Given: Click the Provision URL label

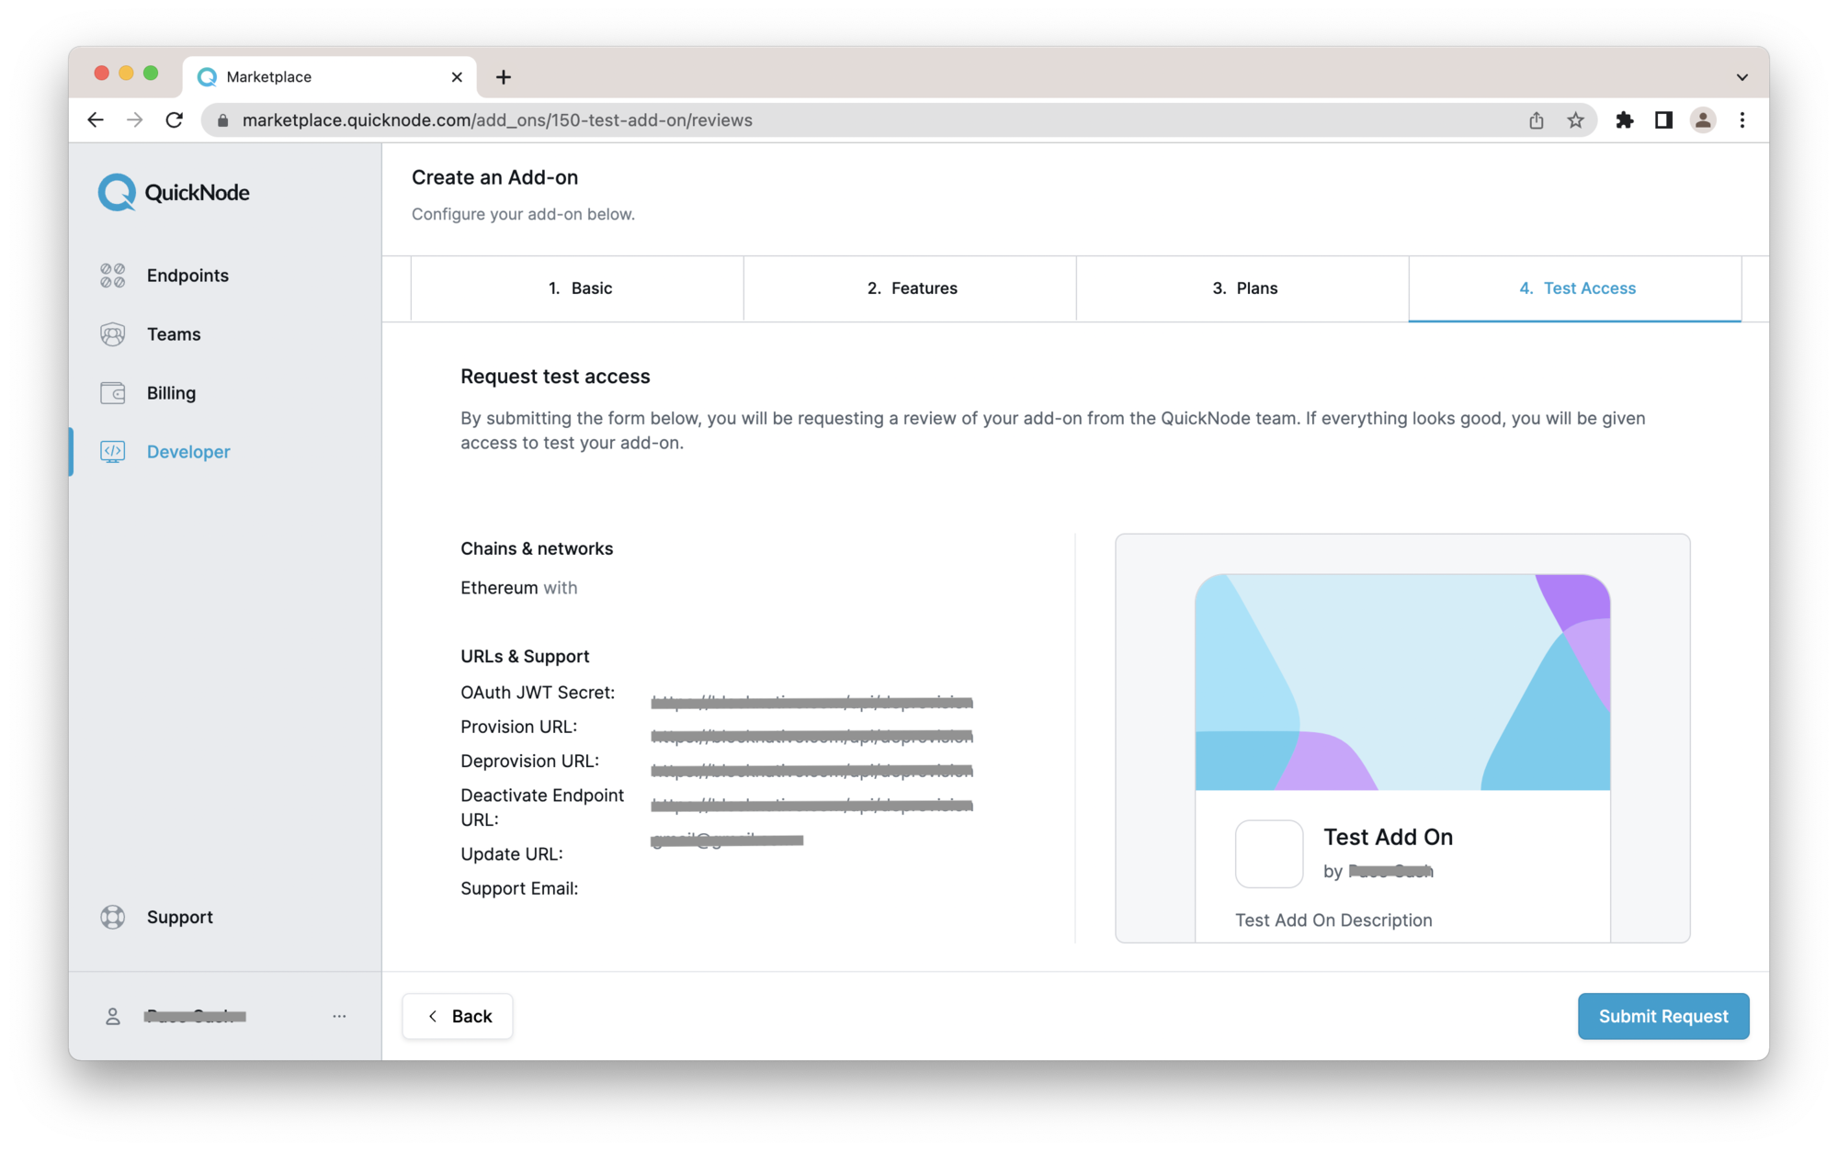Looking at the screenshot, I should tap(518, 727).
